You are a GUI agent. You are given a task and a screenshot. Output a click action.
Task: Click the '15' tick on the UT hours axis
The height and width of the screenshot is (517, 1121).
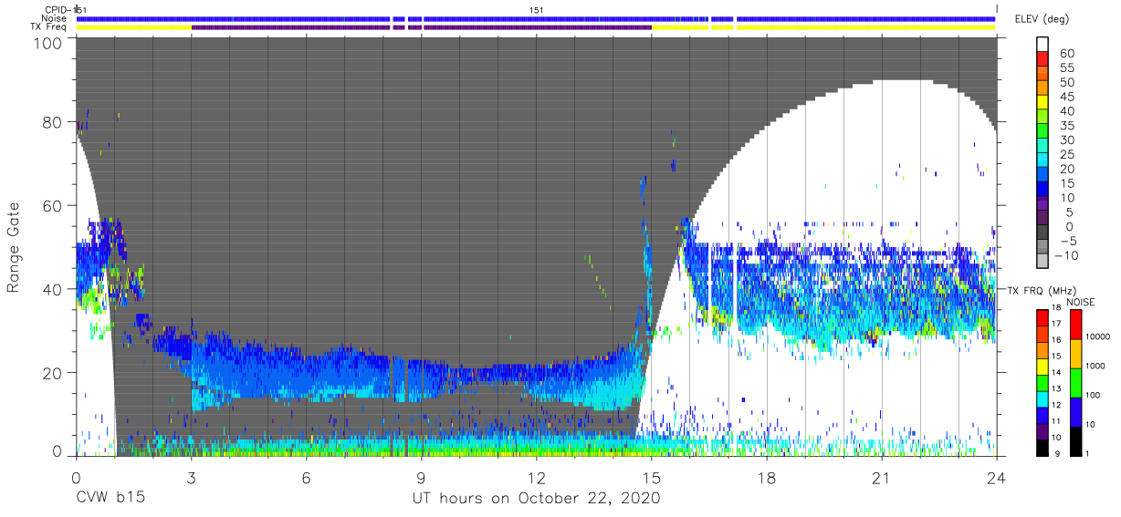pyautogui.click(x=652, y=478)
